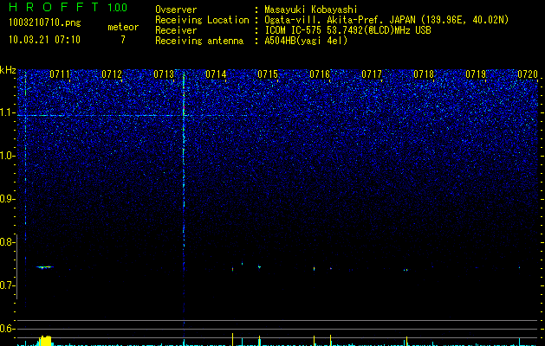Click the 0720 time marker
Screen dimensions: 545x346
[528, 74]
